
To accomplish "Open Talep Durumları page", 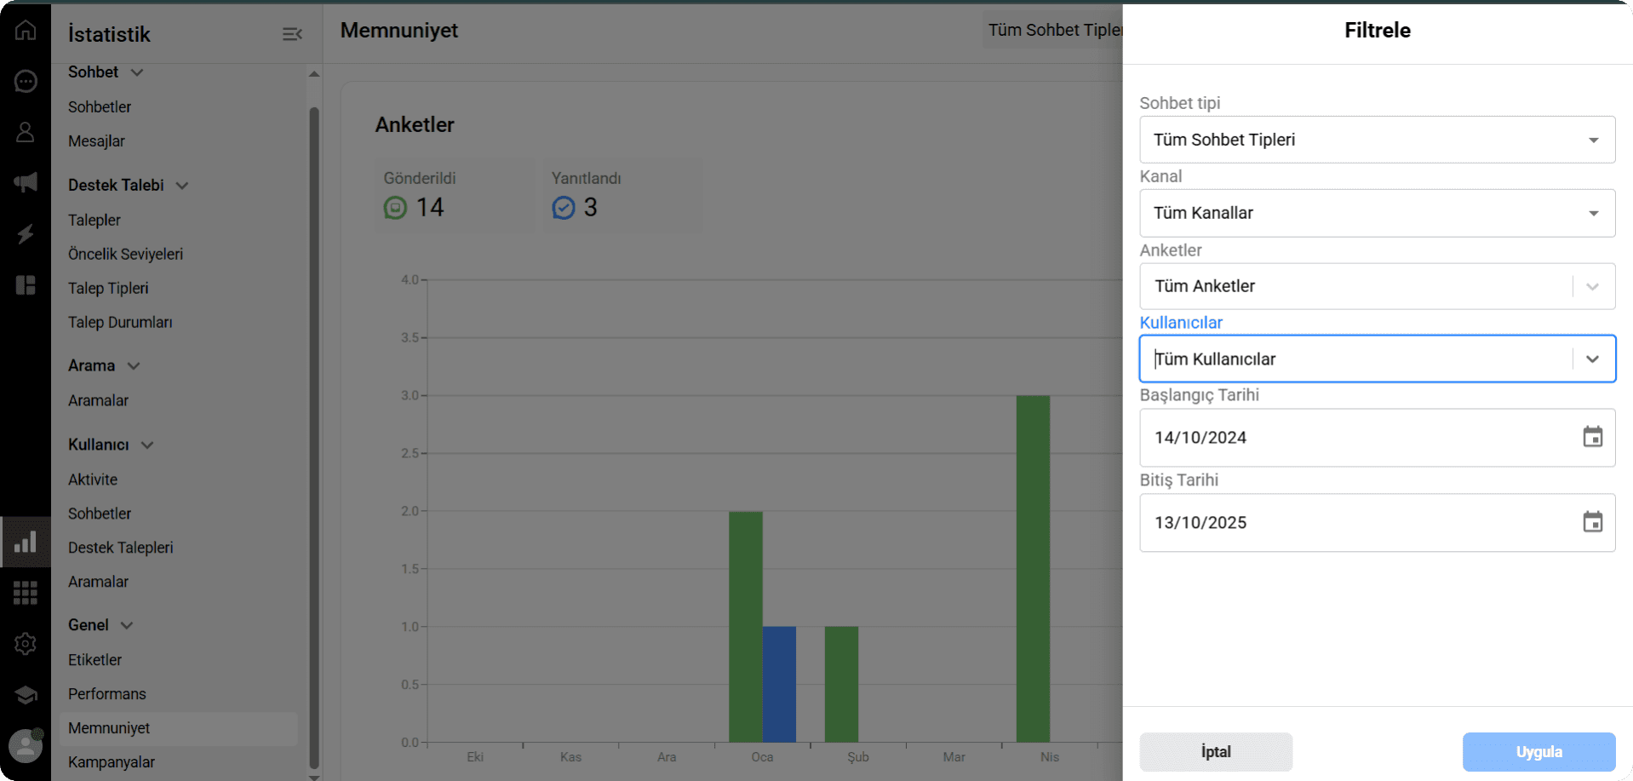I will pos(120,323).
